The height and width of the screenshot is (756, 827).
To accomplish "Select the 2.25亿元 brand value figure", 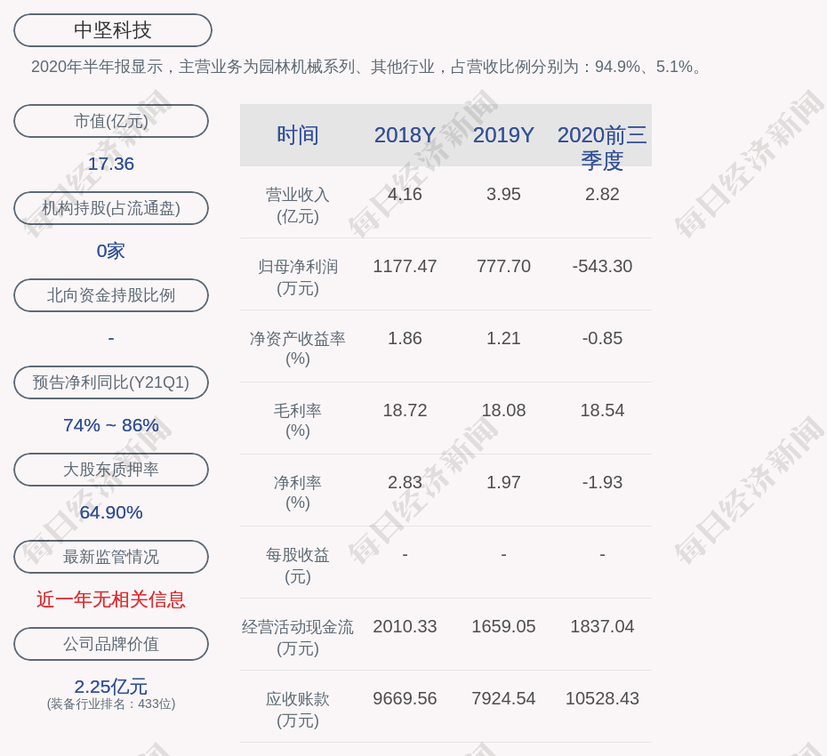I will point(111,687).
